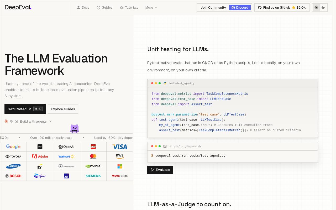Screen dimensions: 336x210
Task: Click the Bosch logo
Action: click(x=13, y=176)
